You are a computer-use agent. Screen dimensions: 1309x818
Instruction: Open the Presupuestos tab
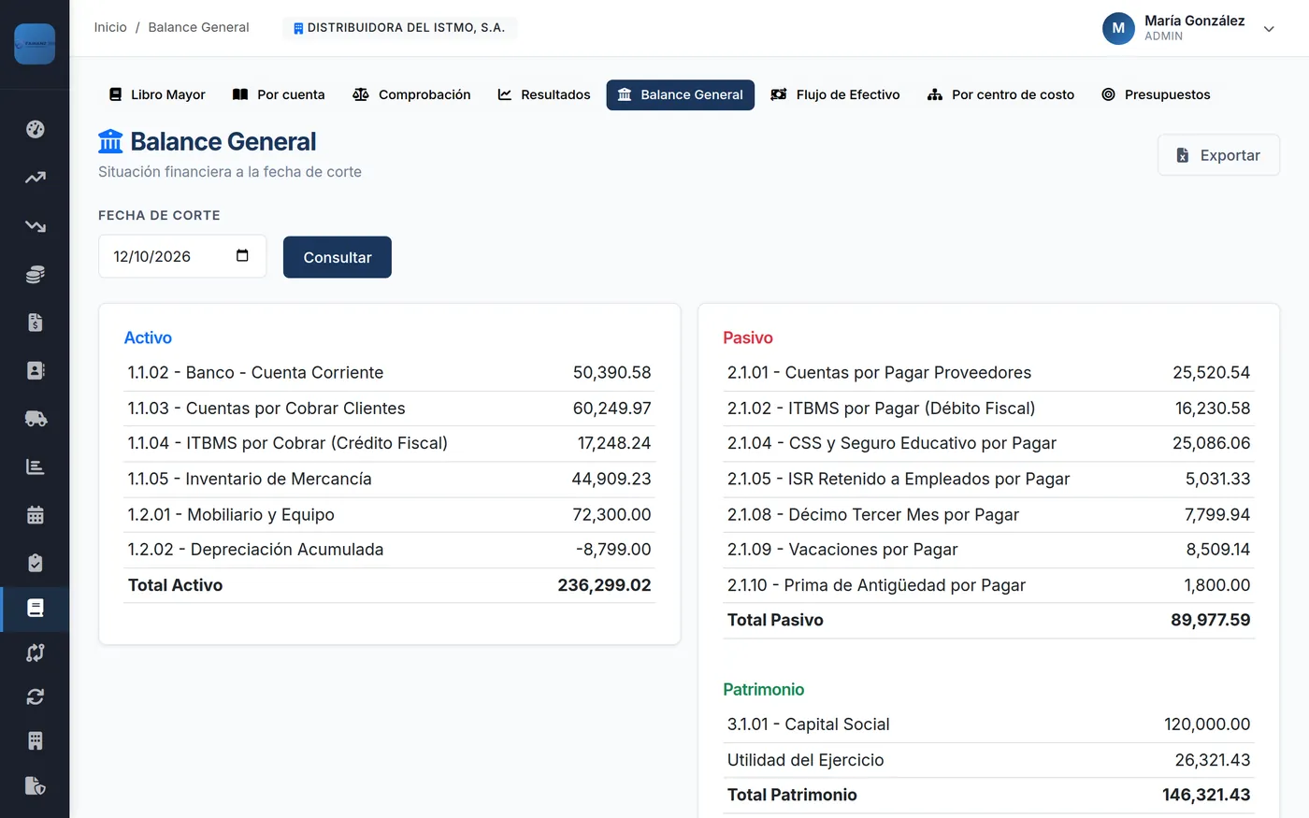[x=1156, y=94]
